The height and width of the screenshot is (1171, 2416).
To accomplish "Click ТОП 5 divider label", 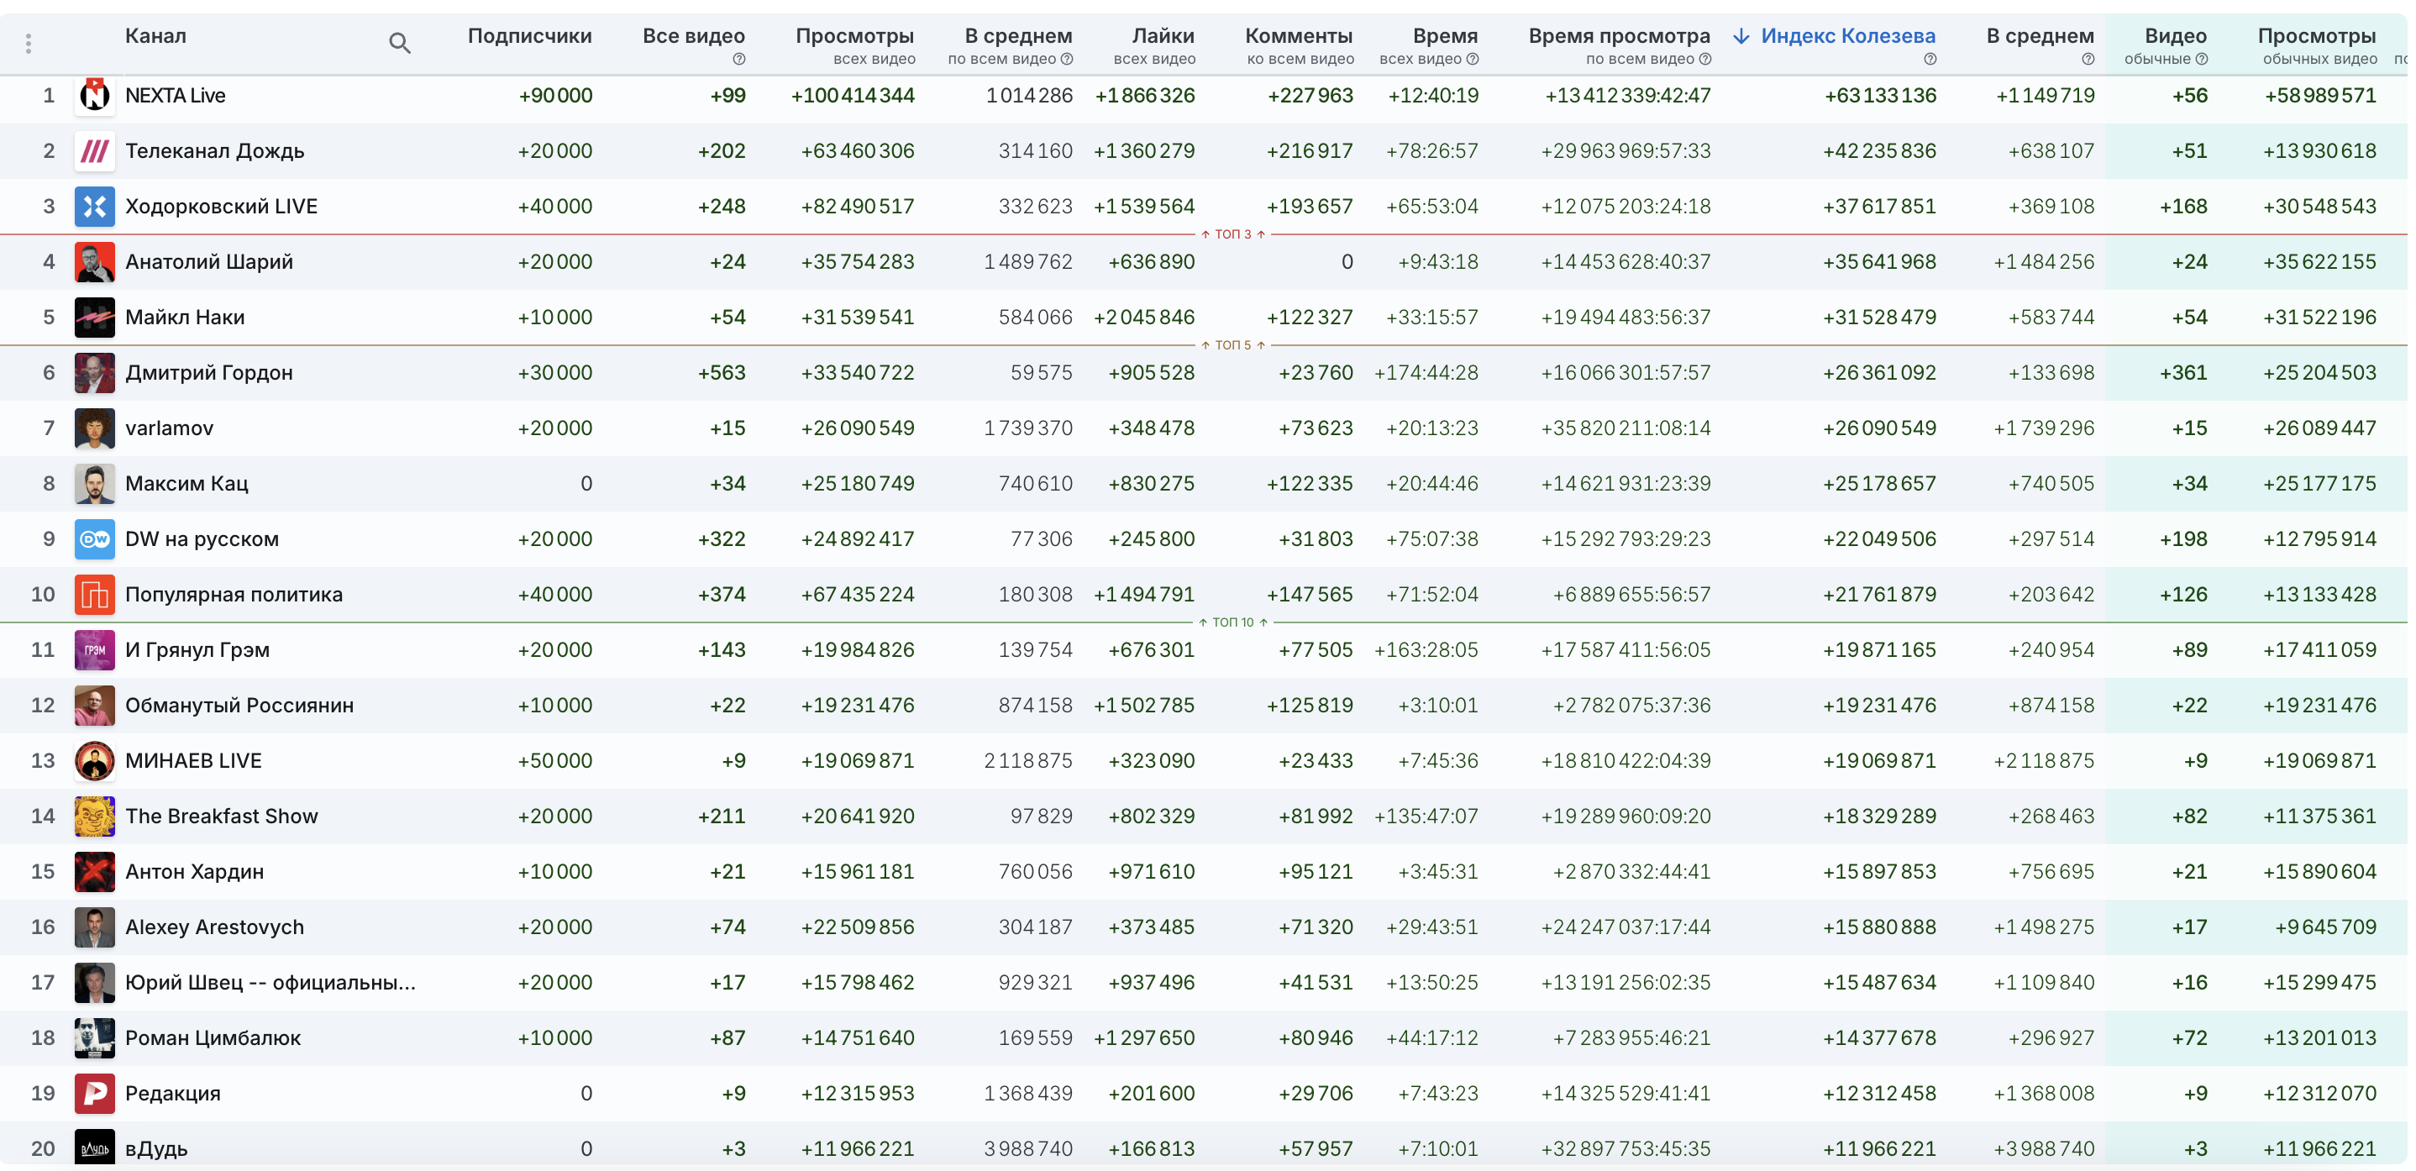I will point(1232,345).
